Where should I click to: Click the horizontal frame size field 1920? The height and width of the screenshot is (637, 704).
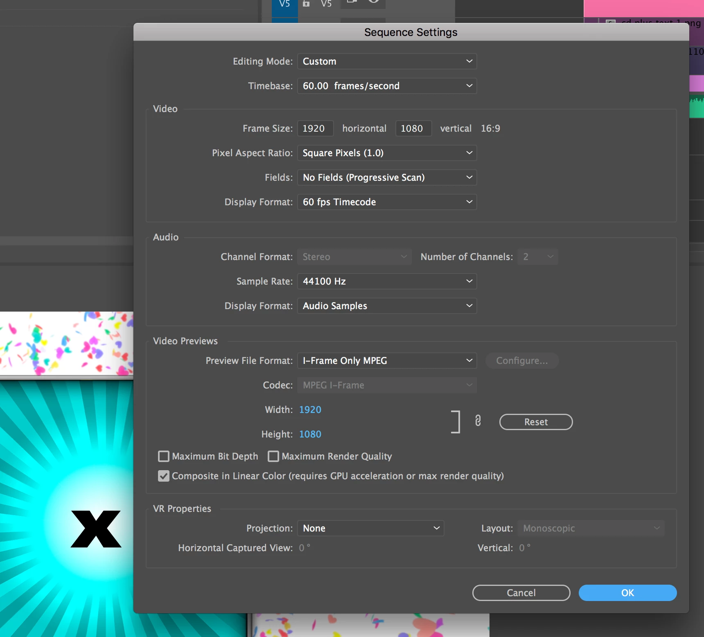(x=316, y=128)
